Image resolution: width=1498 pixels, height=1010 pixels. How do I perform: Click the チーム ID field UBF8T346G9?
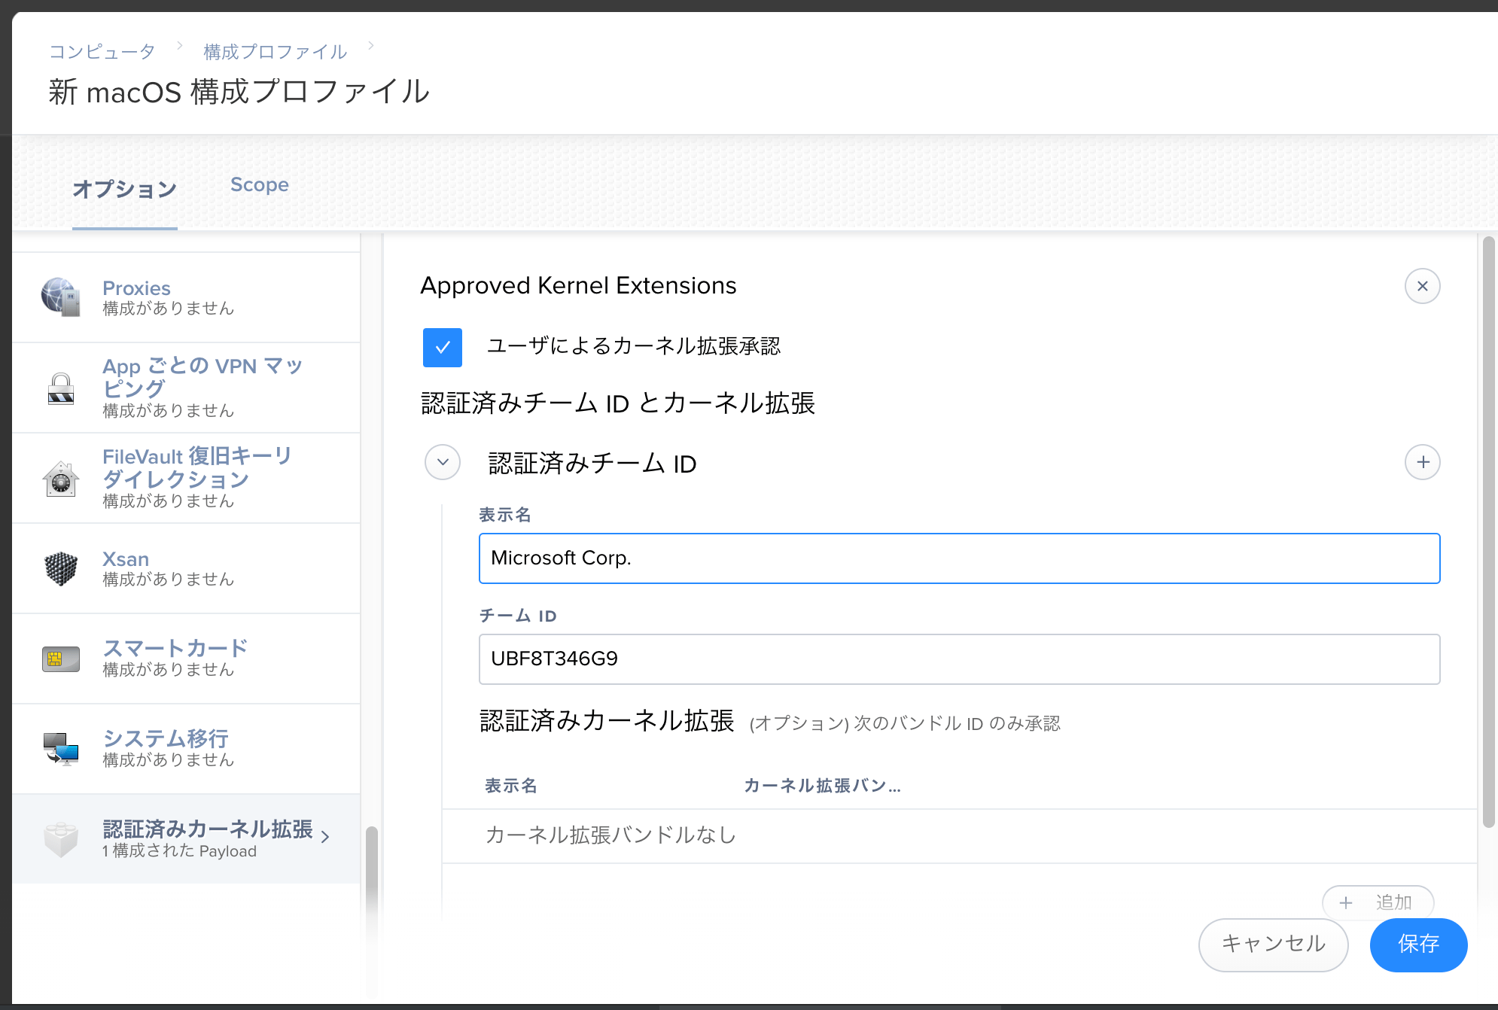pos(959,659)
